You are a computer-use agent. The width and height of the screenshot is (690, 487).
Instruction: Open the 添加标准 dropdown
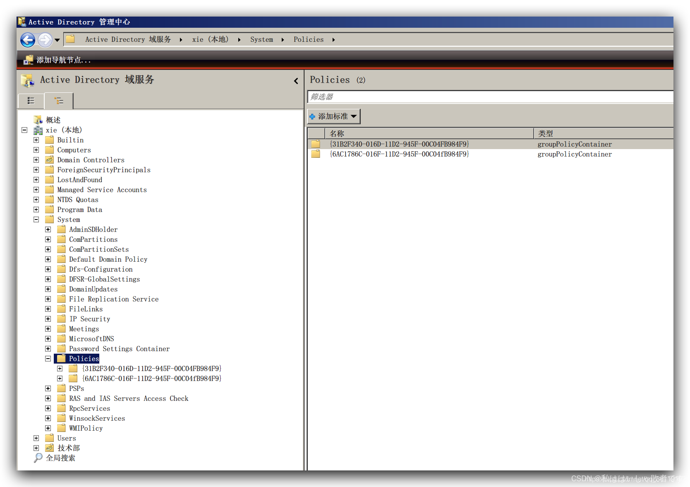pos(334,116)
